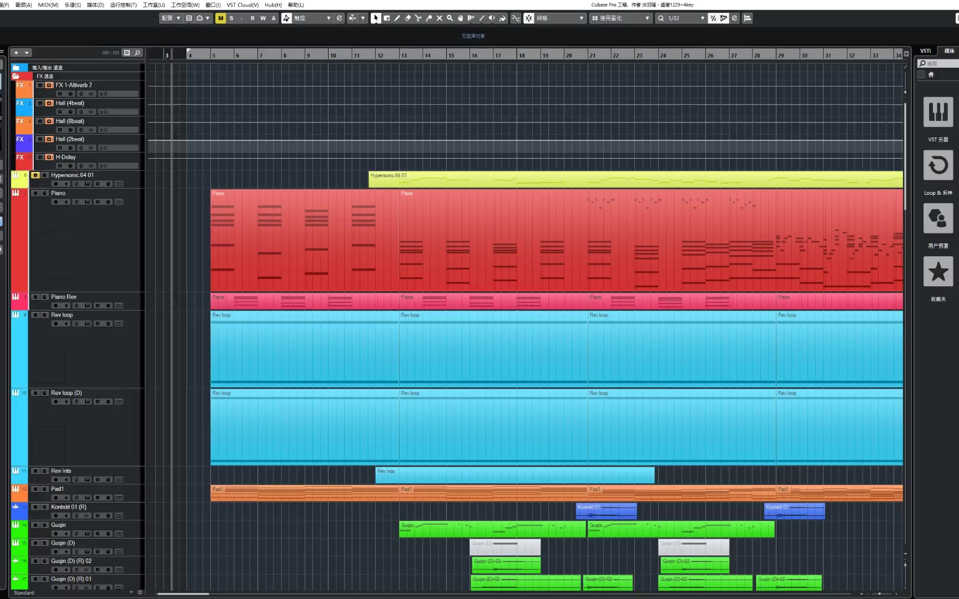Click the FX channels folder icon
Image resolution: width=959 pixels, height=599 pixels.
point(16,76)
